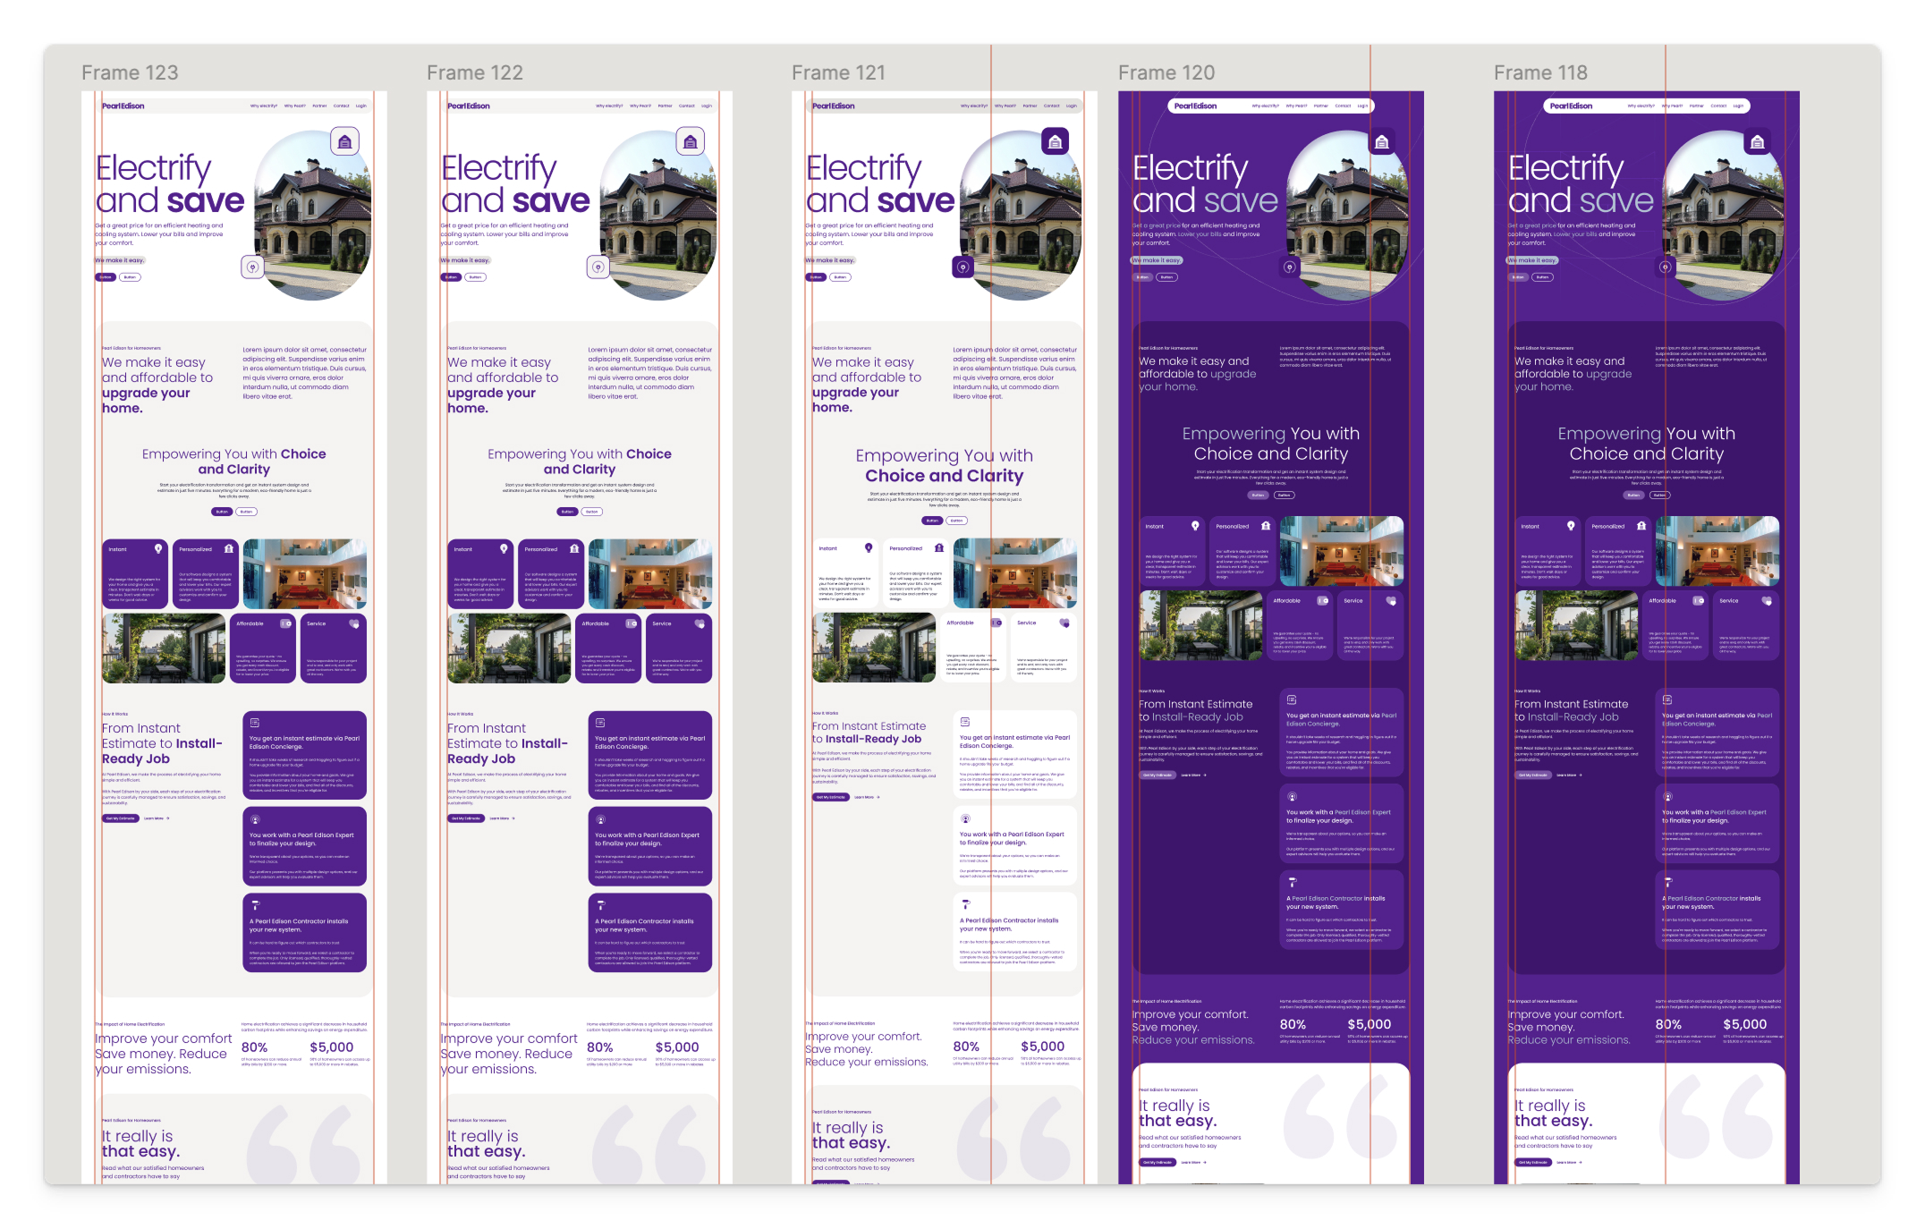Viewport: 1925px width, 1229px height.
Task: Click the house icon badge in Frame 123 hero
Action: tap(344, 141)
